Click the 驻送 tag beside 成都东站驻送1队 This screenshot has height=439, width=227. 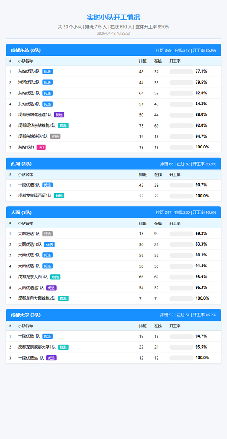(x=55, y=136)
